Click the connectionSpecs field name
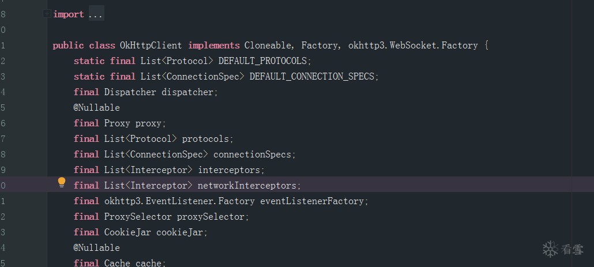The height and width of the screenshot is (267, 594). (253, 155)
